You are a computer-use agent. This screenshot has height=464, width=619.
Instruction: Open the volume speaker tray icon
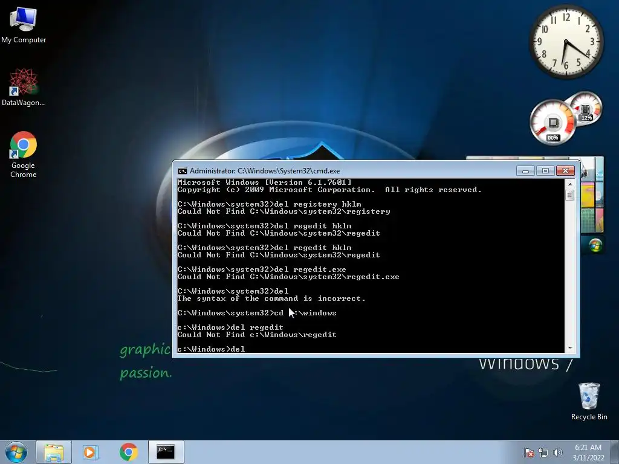click(557, 453)
